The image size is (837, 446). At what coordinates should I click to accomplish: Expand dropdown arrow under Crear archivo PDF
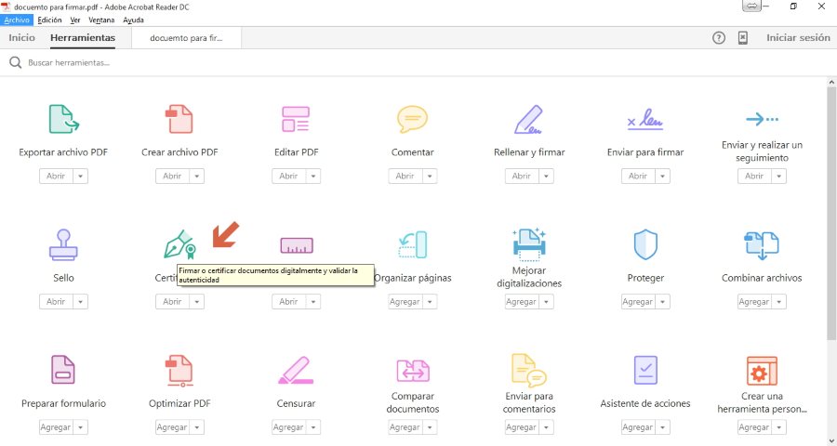tap(197, 176)
